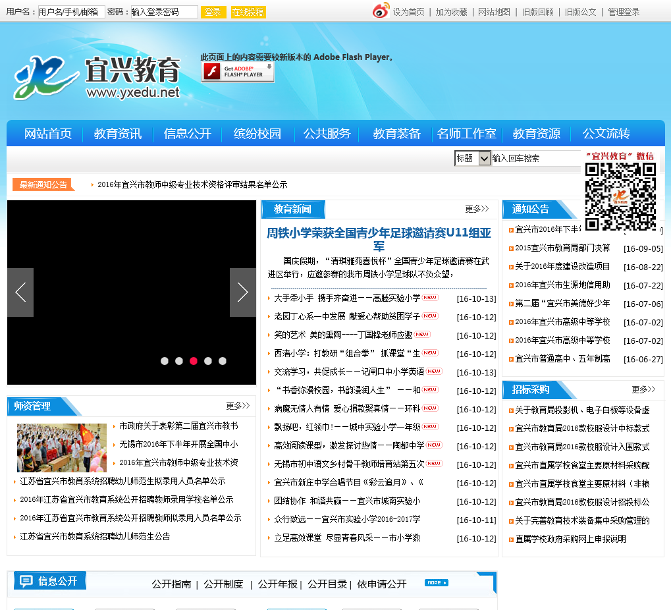Viewport: 671px width, 610px height.
Task: Select the active red slideshow dot
Action: pyautogui.click(x=194, y=361)
